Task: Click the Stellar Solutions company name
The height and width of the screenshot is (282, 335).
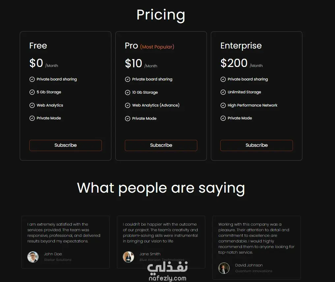Action: coord(58,260)
